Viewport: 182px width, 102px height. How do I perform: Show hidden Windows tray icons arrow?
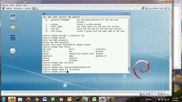pyautogui.click(x=156, y=99)
